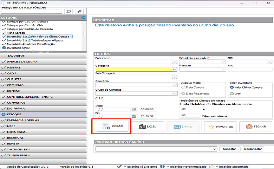Generate report with the GERAR button
Screen dimensions: 274x169
(112, 126)
